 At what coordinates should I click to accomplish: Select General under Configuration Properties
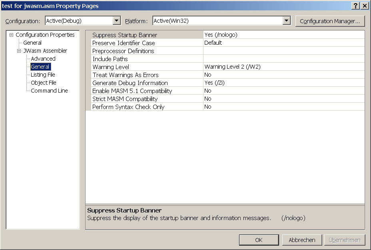point(32,43)
